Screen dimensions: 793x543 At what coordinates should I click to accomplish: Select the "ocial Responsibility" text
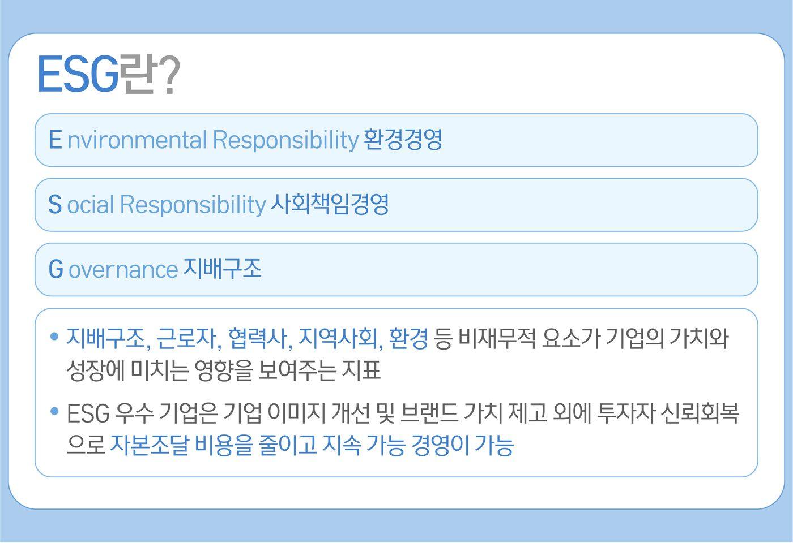point(166,205)
